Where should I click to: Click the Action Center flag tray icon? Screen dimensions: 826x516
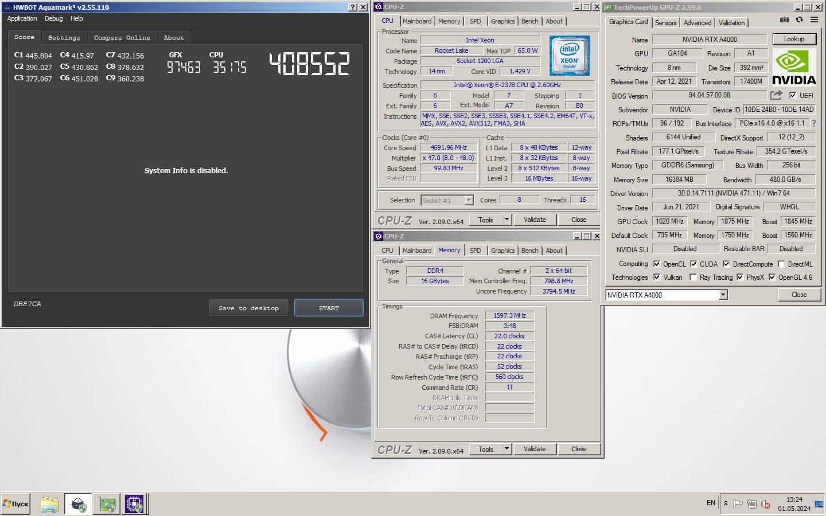point(738,504)
